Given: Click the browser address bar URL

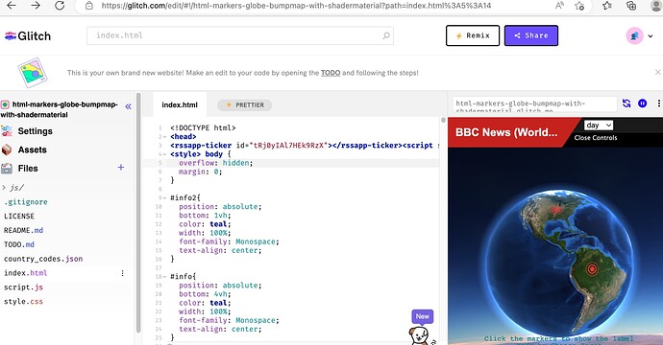Looking at the screenshot, I should coord(296,6).
